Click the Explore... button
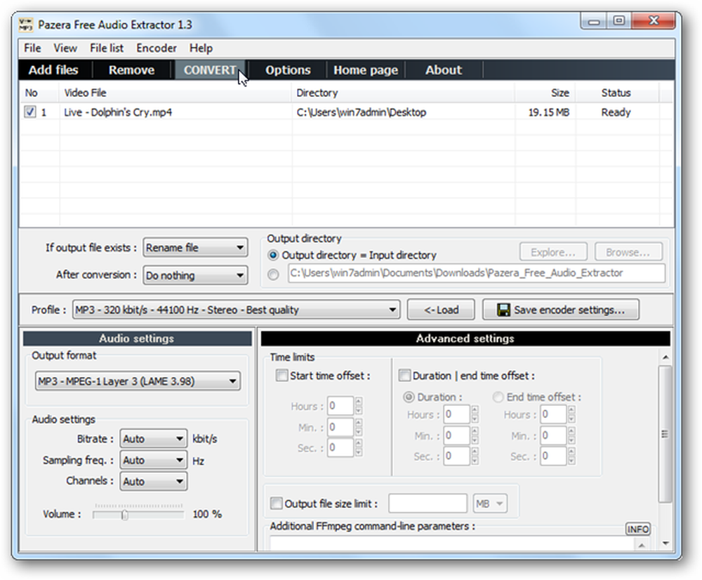Screen dimensions: 702x580 point(553,252)
